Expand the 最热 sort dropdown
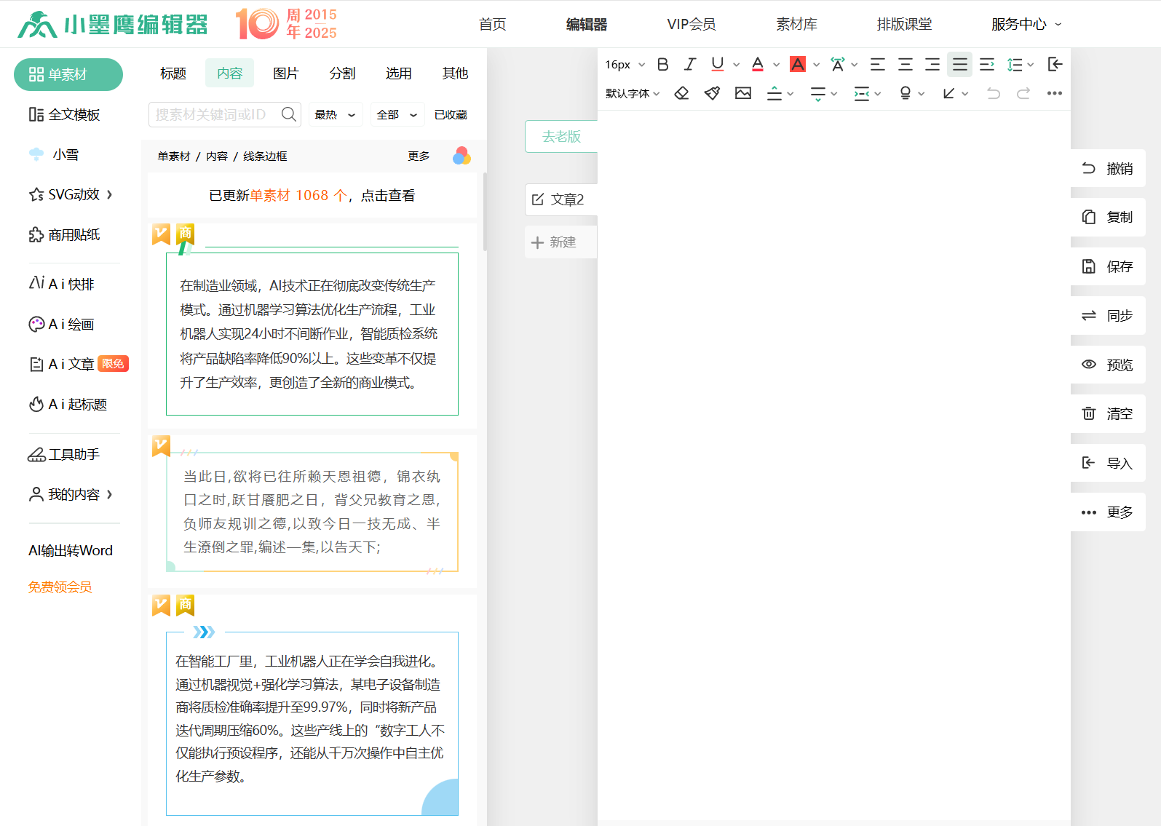The width and height of the screenshot is (1161, 826). tap(335, 114)
